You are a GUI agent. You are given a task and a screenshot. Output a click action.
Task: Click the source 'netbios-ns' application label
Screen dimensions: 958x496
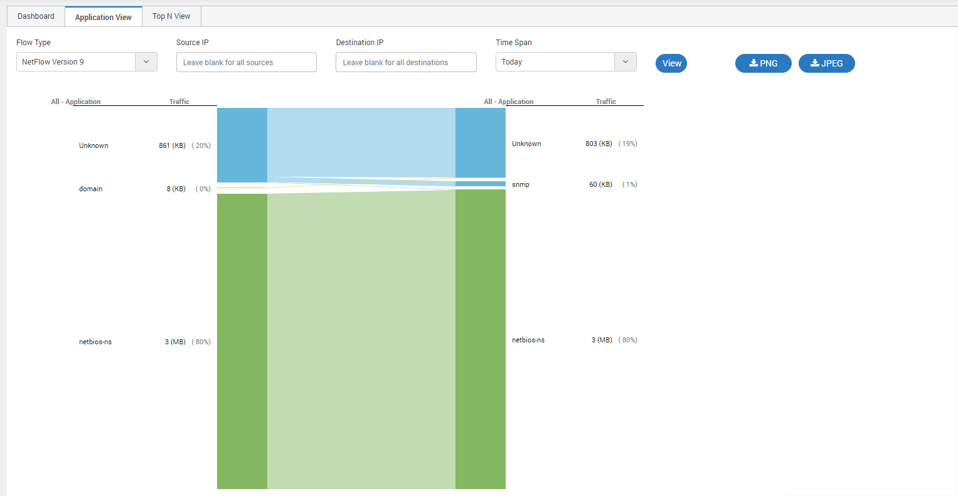pos(95,342)
